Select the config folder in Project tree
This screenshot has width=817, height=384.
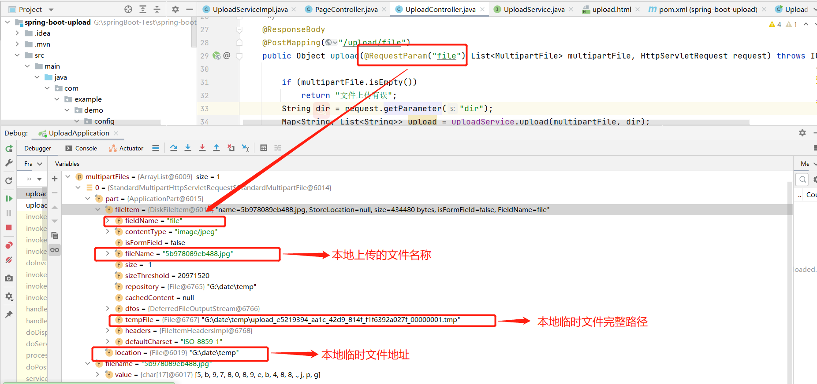pyautogui.click(x=104, y=121)
